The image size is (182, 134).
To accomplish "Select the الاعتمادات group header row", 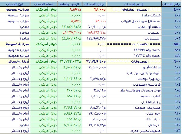I will tap(91, 44).
